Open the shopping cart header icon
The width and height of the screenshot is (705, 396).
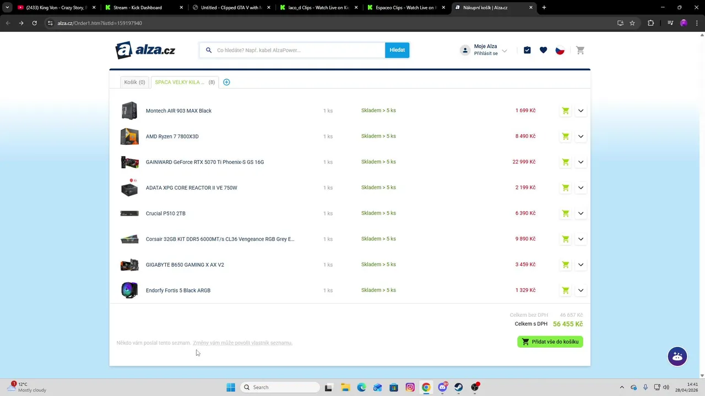tap(580, 50)
